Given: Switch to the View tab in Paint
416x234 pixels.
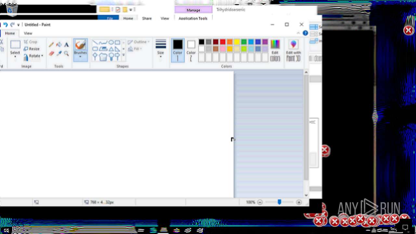Looking at the screenshot, I should tap(28, 33).
